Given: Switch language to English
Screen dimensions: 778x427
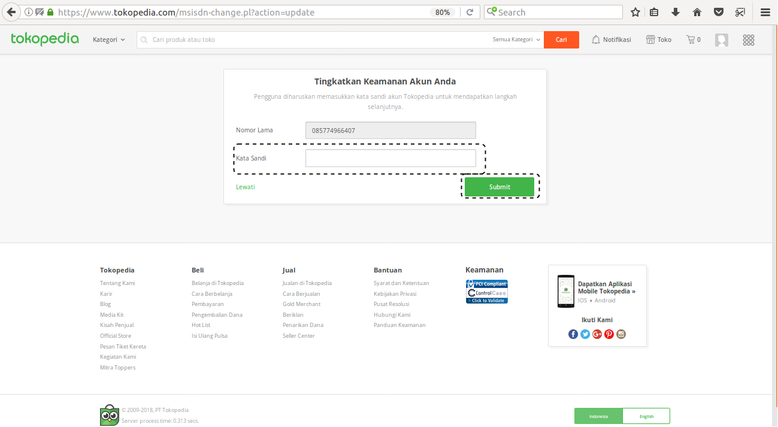Looking at the screenshot, I should 646,416.
